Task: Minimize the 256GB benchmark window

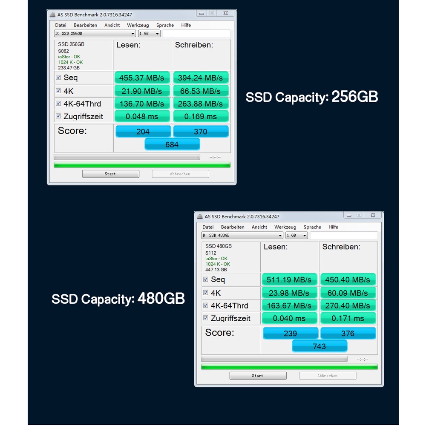Action: (x=201, y=13)
